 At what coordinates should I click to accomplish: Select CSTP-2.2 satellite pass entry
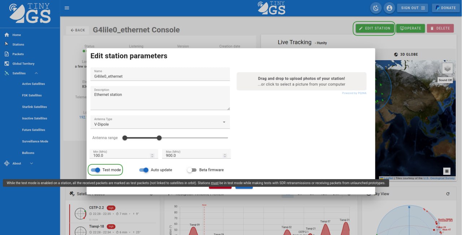tap(114, 213)
